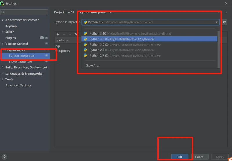Select Python 2.7 (2) interpreter option
Viewport: 232px width, 161px height.
tap(99, 55)
